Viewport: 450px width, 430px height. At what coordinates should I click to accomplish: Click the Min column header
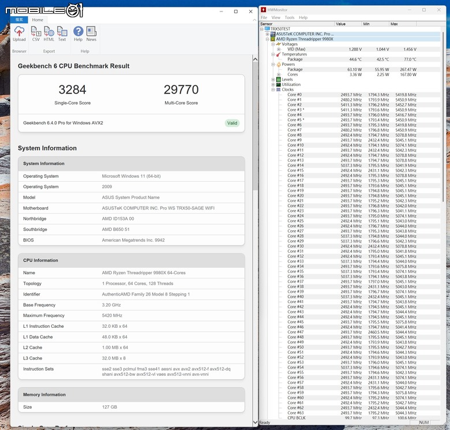coord(375,24)
